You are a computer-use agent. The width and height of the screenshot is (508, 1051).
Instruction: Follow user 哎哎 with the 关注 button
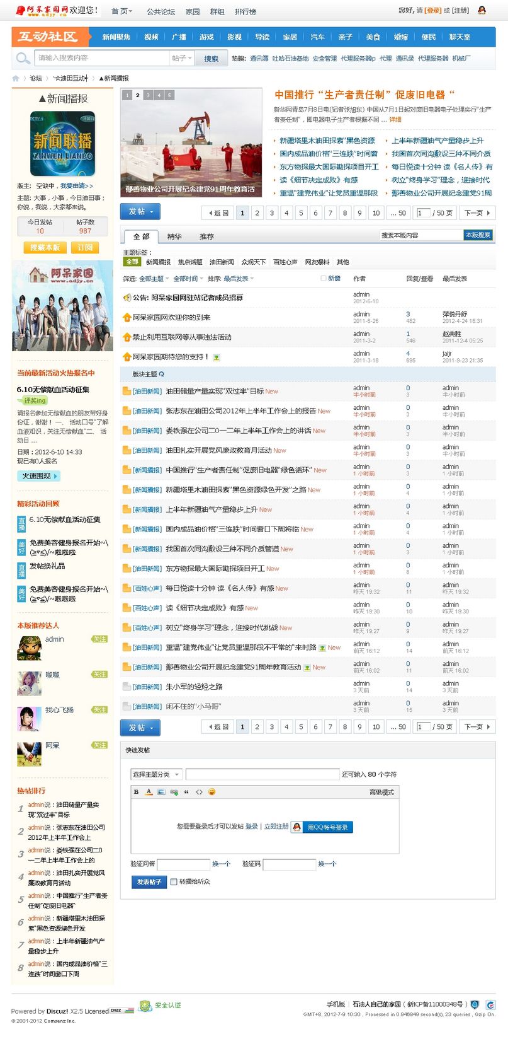coord(99,674)
